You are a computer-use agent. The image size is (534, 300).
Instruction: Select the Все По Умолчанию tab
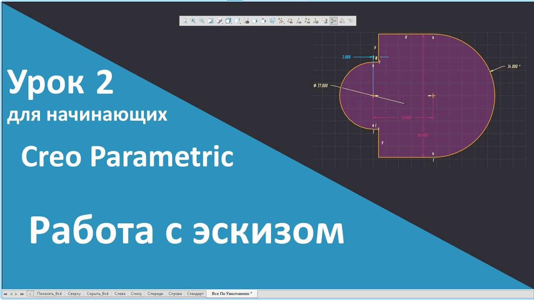click(232, 294)
